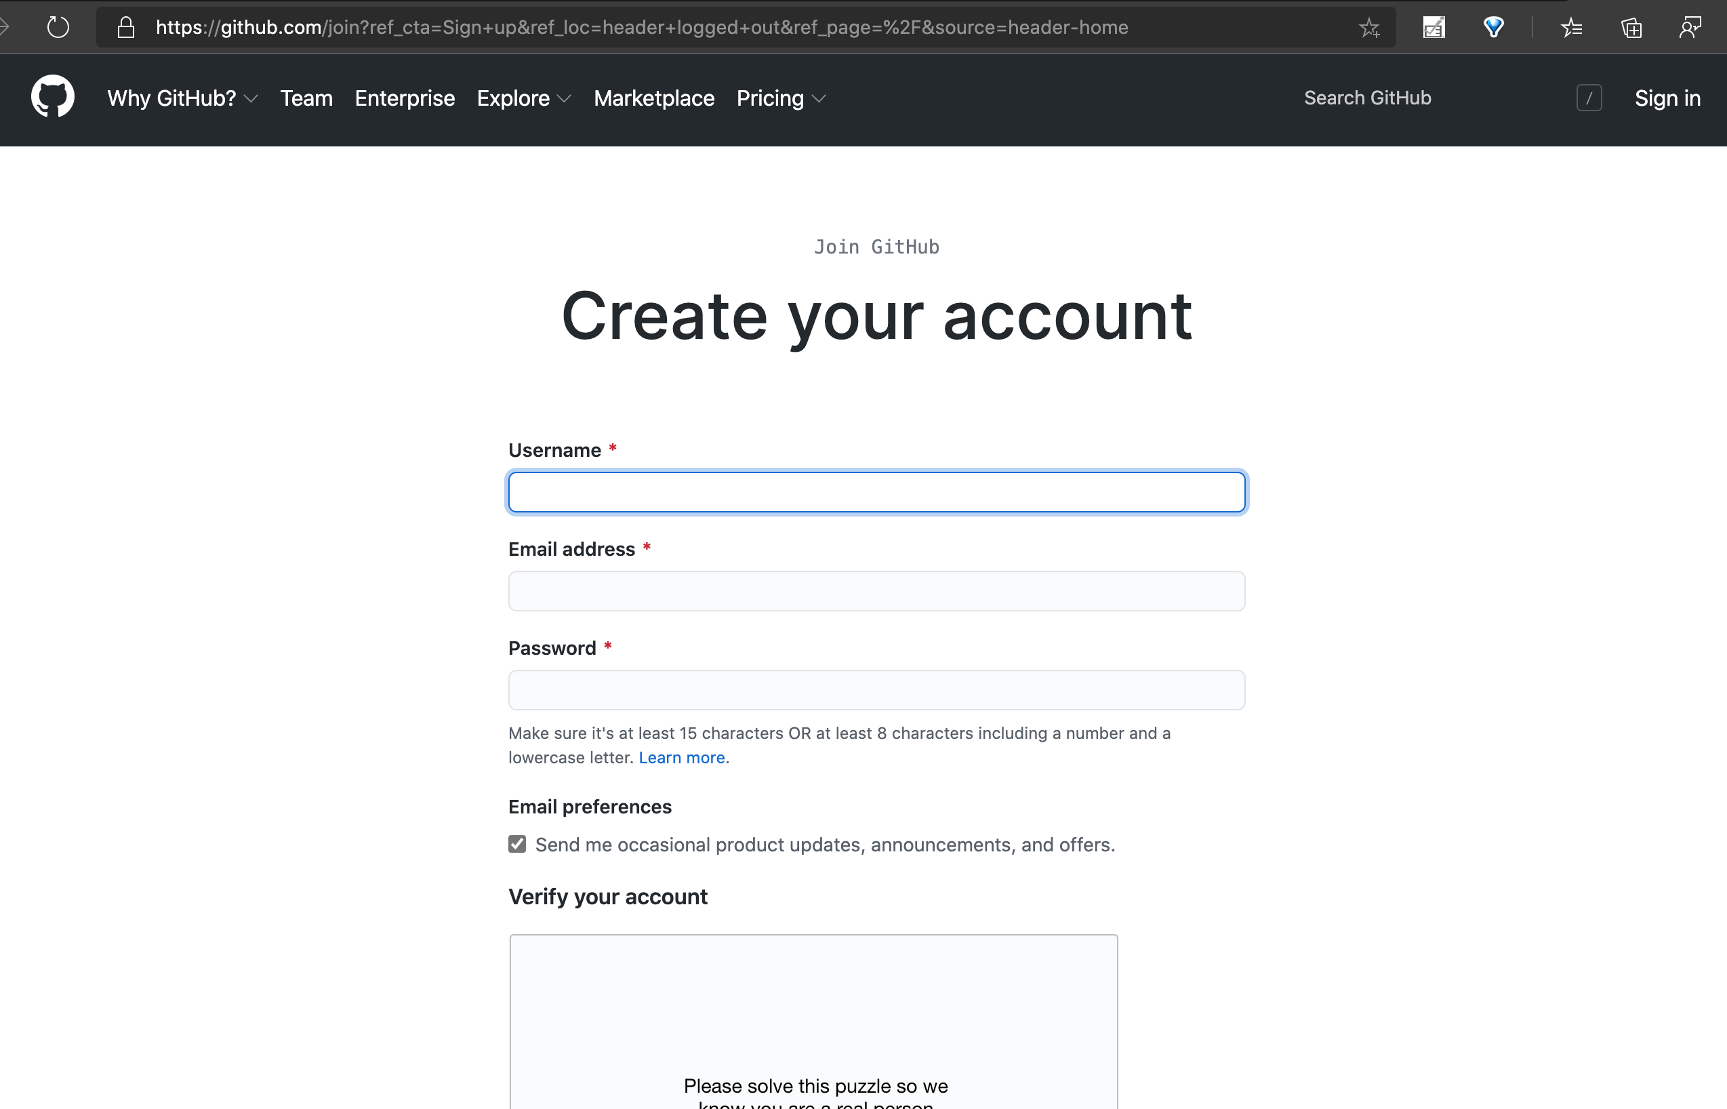The image size is (1727, 1109).
Task: Open the profile feedback icon
Action: (x=1690, y=27)
